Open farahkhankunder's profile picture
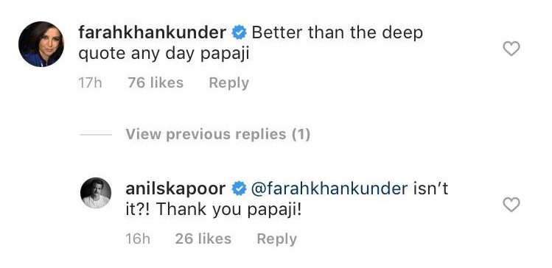552x268 pixels. click(x=41, y=44)
